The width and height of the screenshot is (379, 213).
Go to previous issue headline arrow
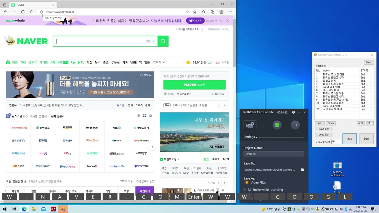[220, 105]
